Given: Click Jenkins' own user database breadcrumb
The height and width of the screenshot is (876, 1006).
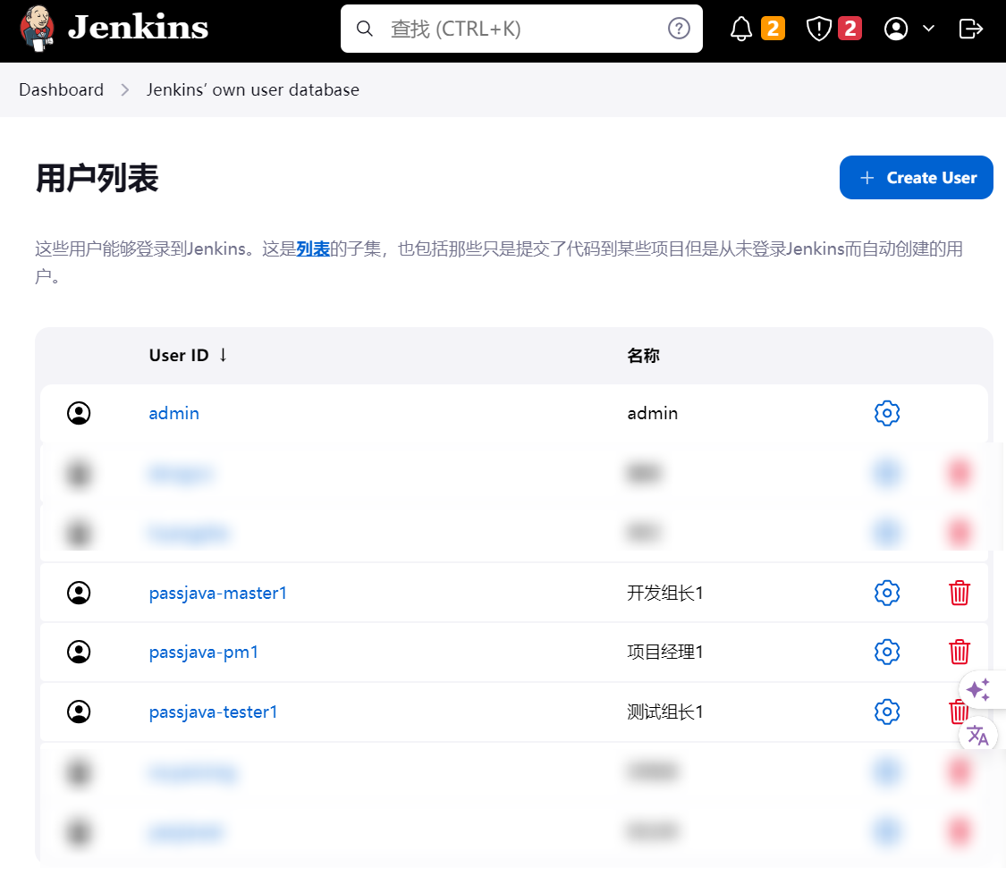Looking at the screenshot, I should coord(252,89).
